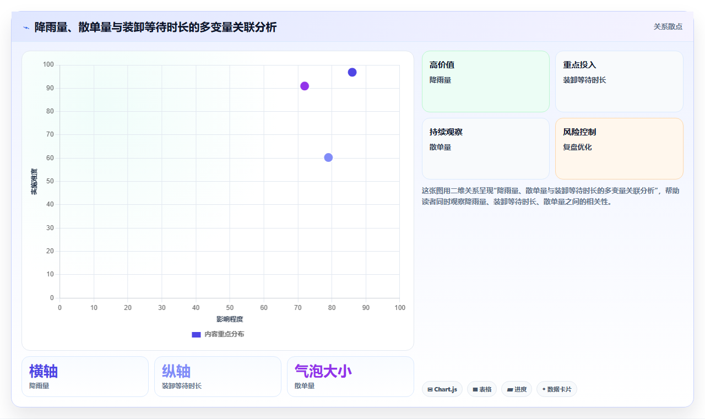The height and width of the screenshot is (419, 705).
Task: Click the icon inside the 进度 tag
Action: pos(510,390)
